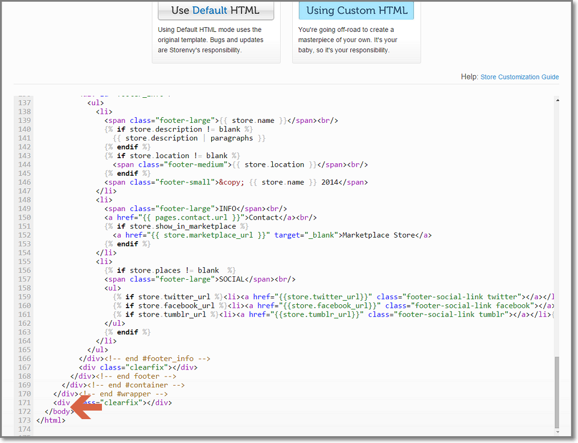Click the vertical scrollbar thumb
This screenshot has width=578, height=443.
(x=556, y=391)
